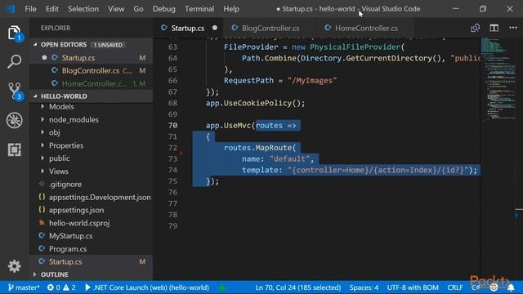Collapse the HELLO-WORLD folder section

(x=64, y=96)
